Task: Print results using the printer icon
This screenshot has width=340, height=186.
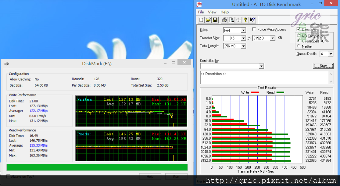Action: 224,20
